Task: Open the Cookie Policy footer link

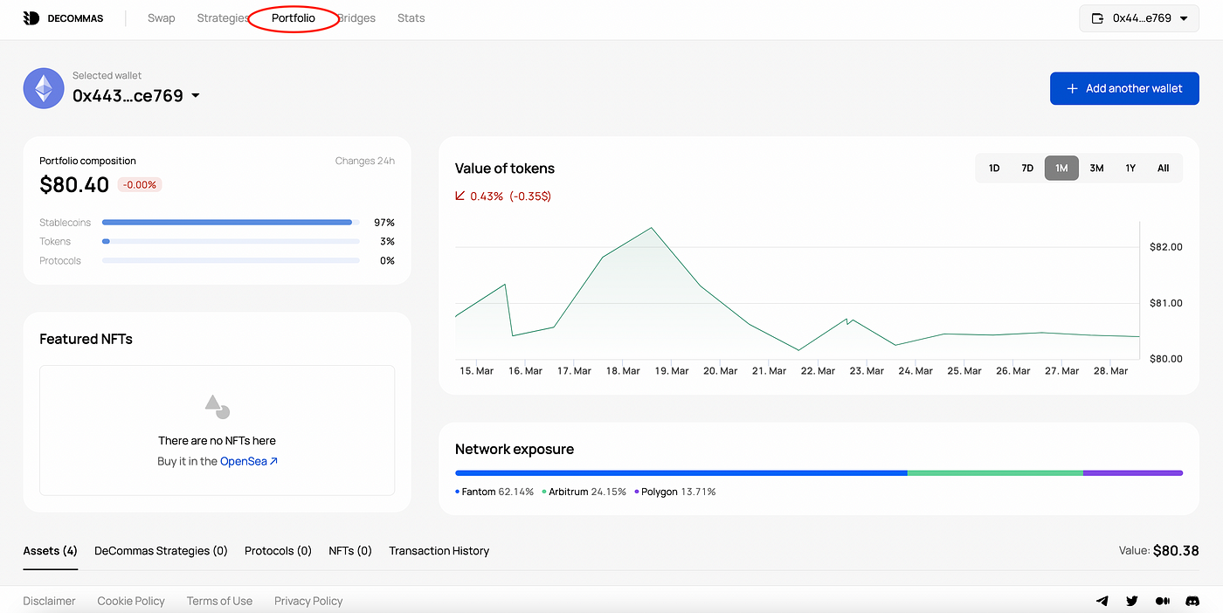Action: pyautogui.click(x=131, y=601)
